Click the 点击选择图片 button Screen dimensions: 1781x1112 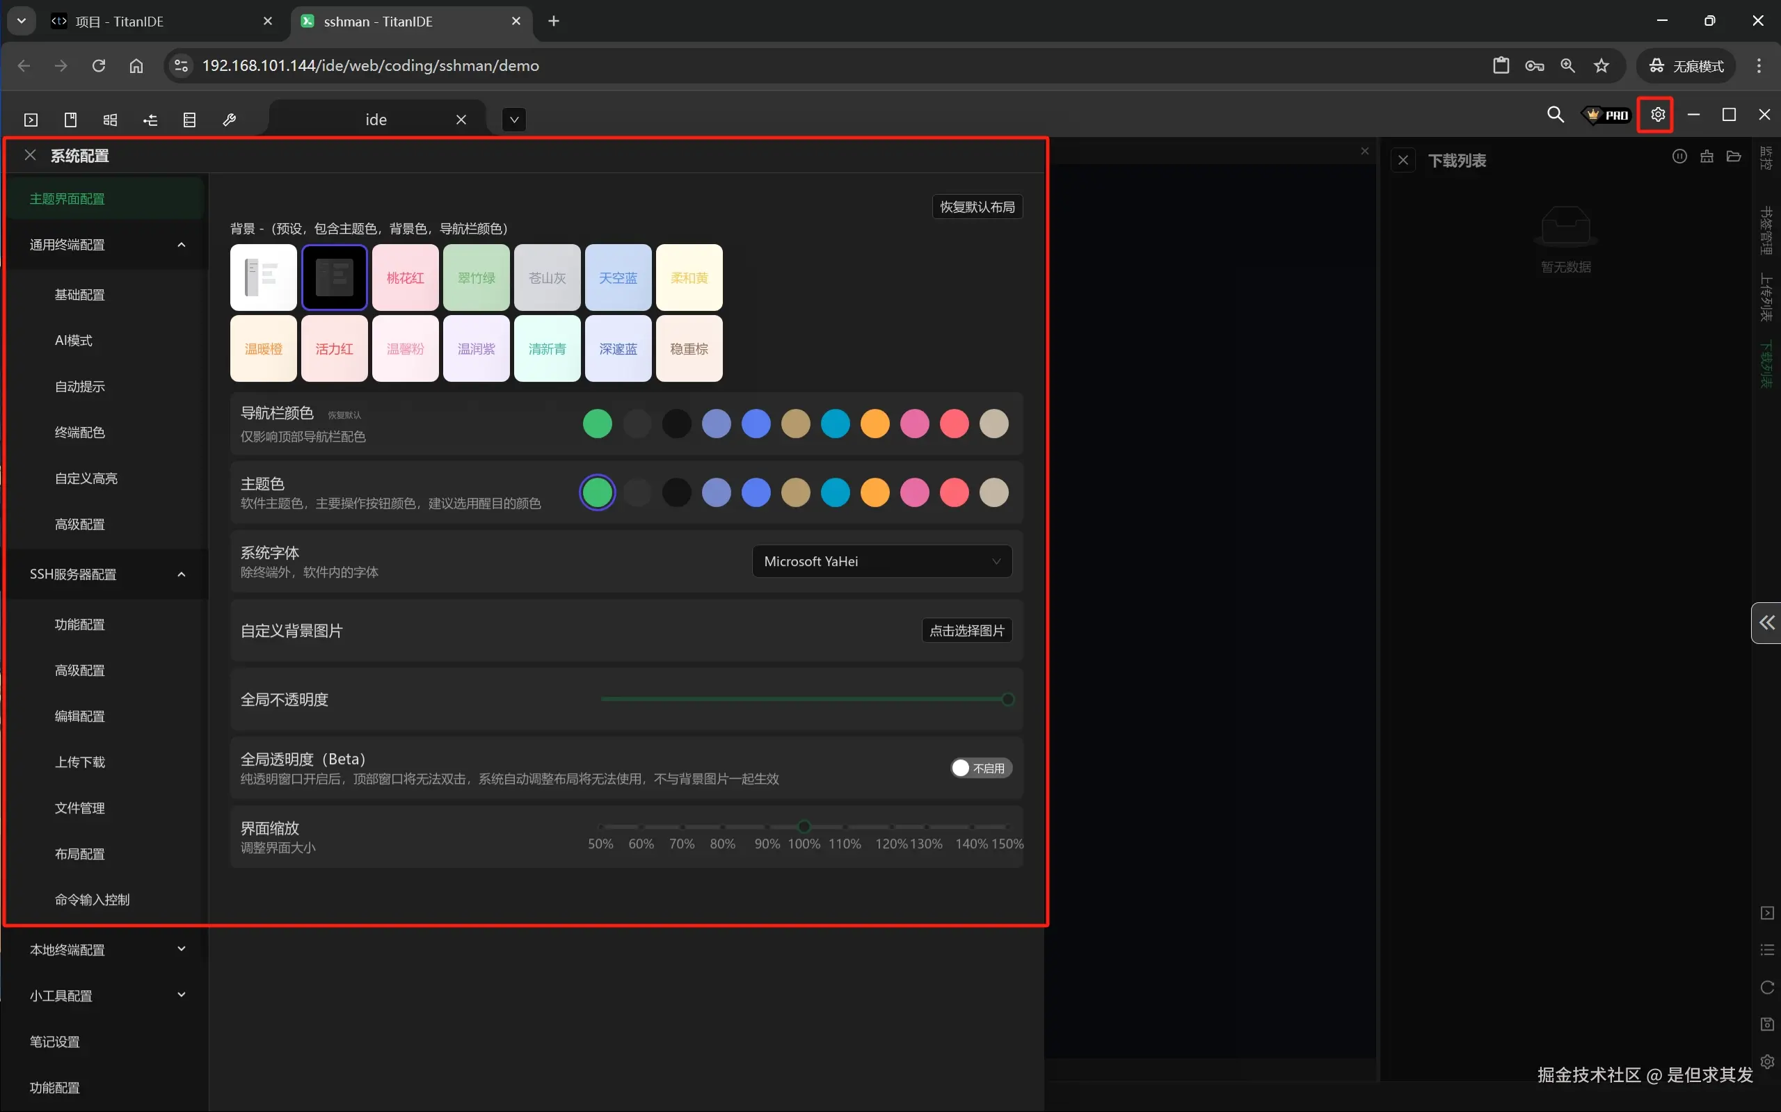[x=966, y=630]
